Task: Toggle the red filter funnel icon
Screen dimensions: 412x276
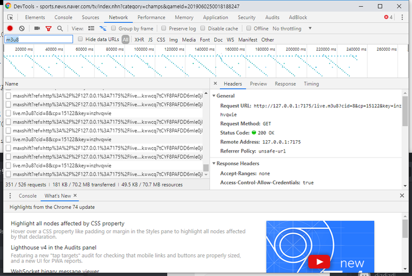Action: pyautogui.click(x=48, y=28)
